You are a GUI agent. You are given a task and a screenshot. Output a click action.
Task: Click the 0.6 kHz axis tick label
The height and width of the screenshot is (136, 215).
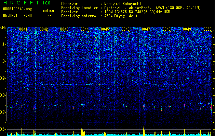pos(3,129)
